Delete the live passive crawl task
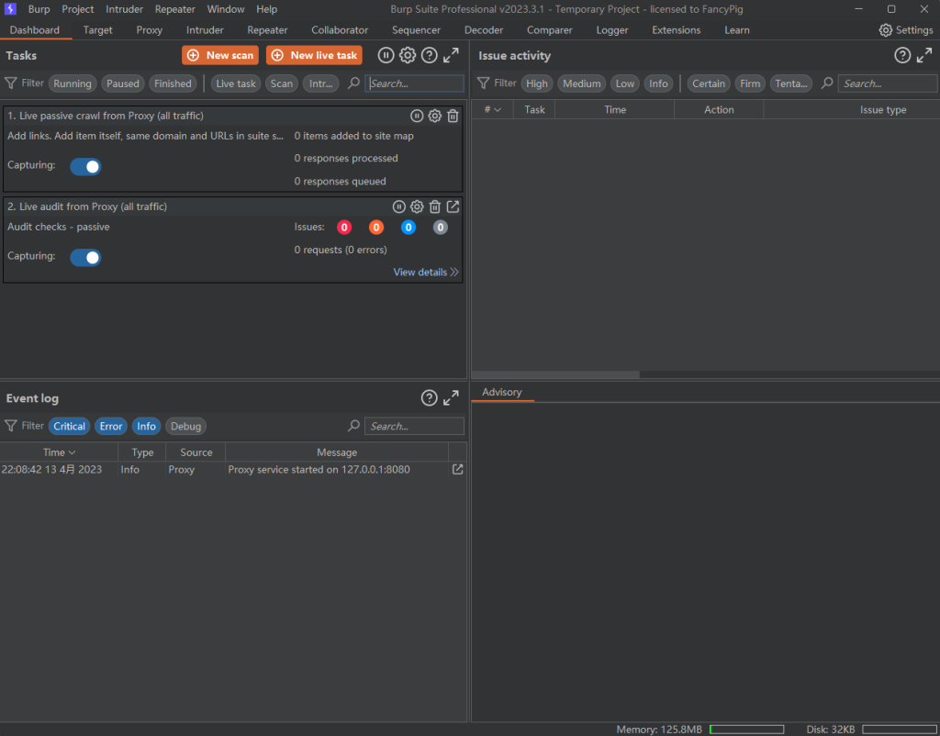This screenshot has width=940, height=736. [453, 117]
